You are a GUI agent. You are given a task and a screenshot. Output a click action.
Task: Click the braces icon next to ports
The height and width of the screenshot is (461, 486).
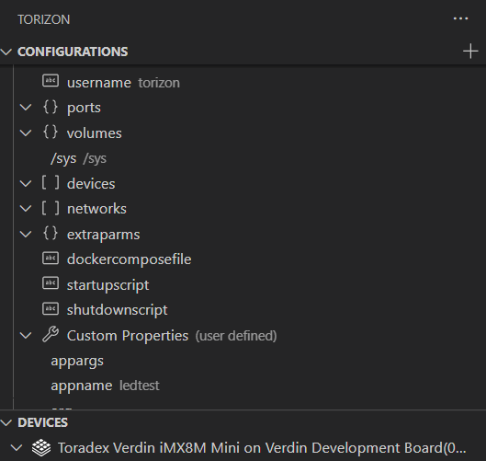pyautogui.click(x=51, y=107)
